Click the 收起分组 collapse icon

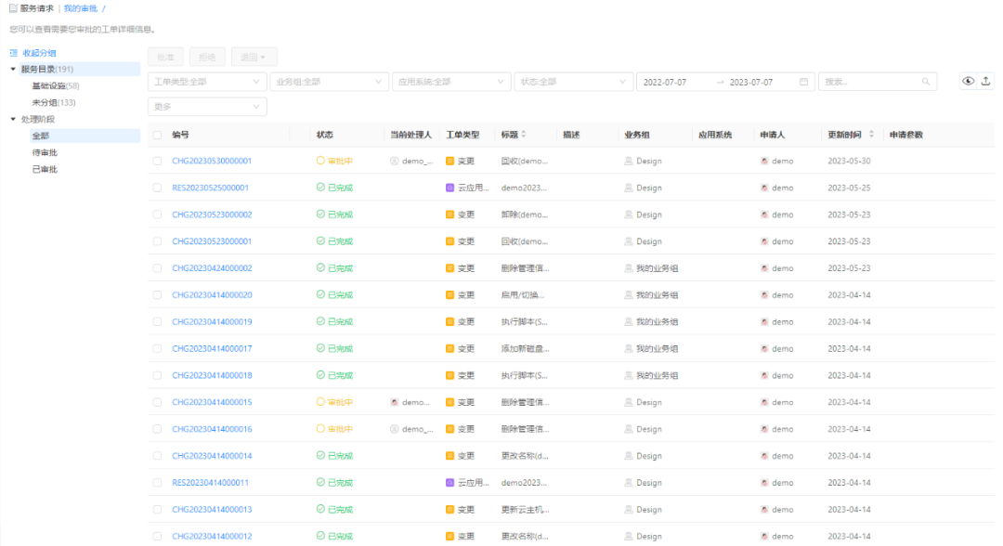click(13, 53)
